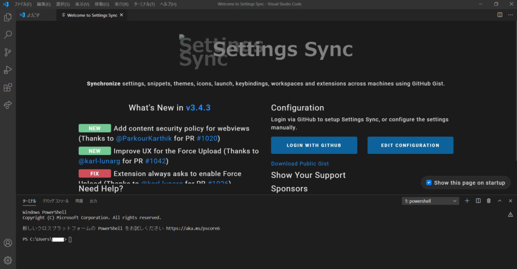Viewport: 517px width, 269px height.
Task: Open the Run and Debug view
Action: 8,70
